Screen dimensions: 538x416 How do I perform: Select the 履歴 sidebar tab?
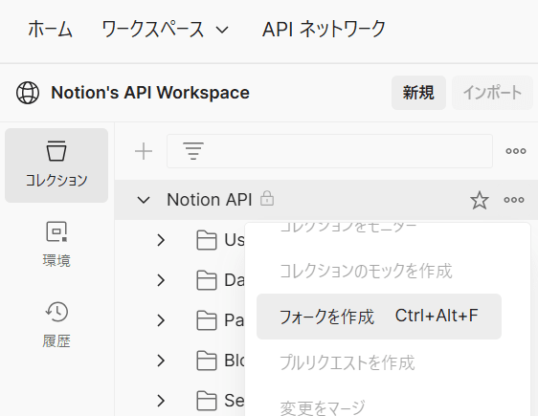56,325
